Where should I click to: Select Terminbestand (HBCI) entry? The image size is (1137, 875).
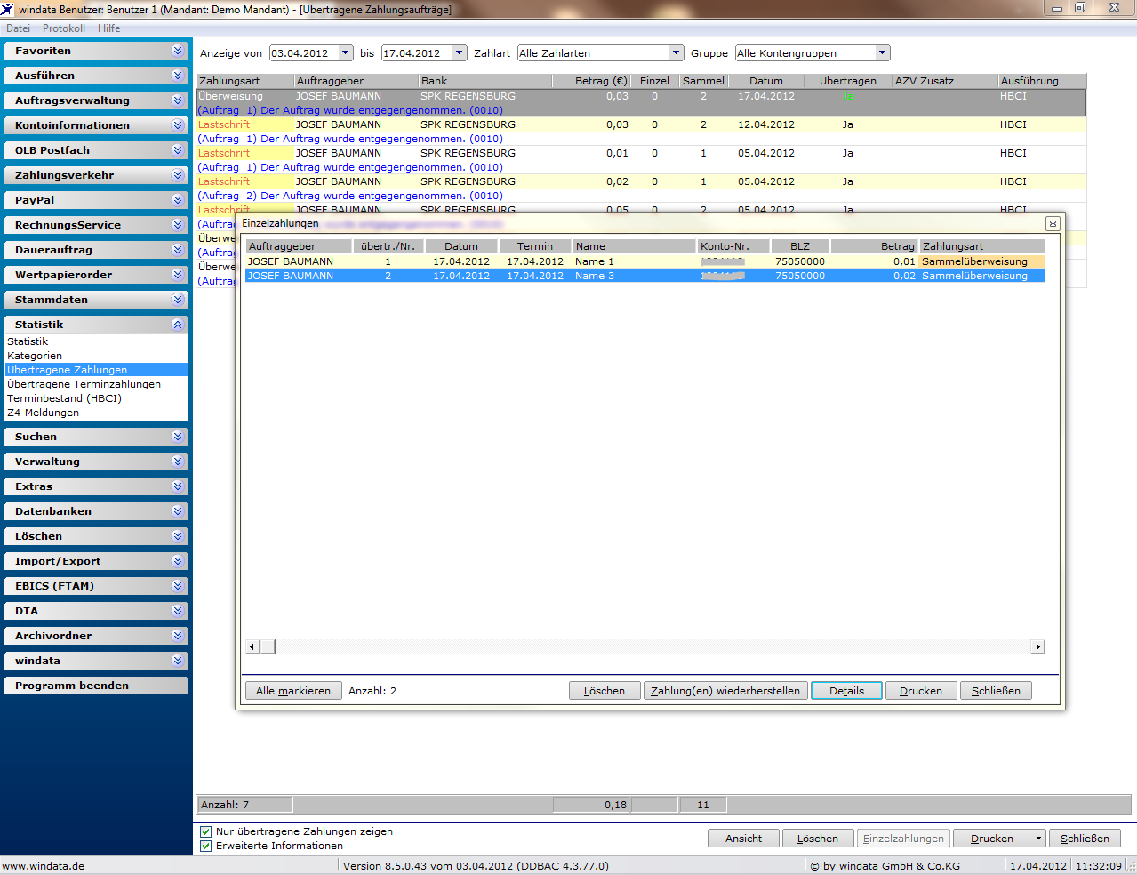tap(64, 398)
